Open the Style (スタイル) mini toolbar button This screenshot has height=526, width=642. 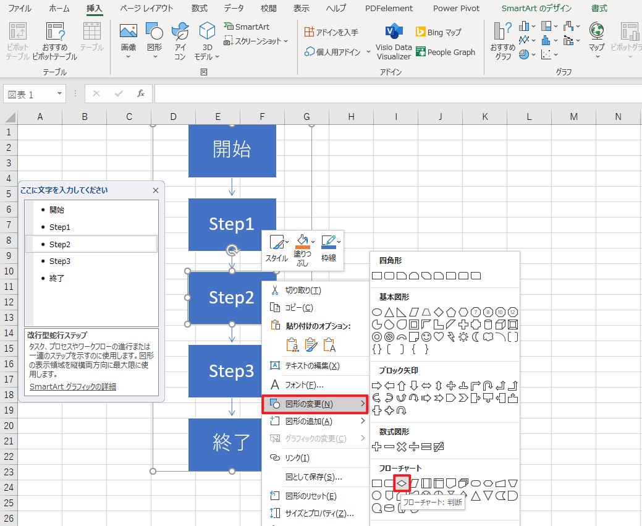277,248
